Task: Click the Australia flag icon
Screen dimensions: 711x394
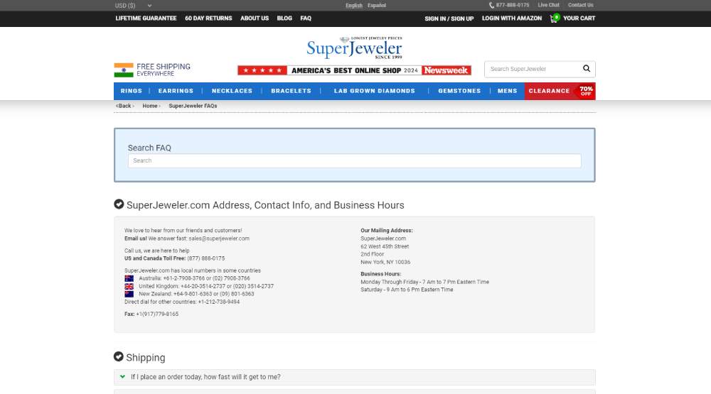Action: [x=129, y=278]
